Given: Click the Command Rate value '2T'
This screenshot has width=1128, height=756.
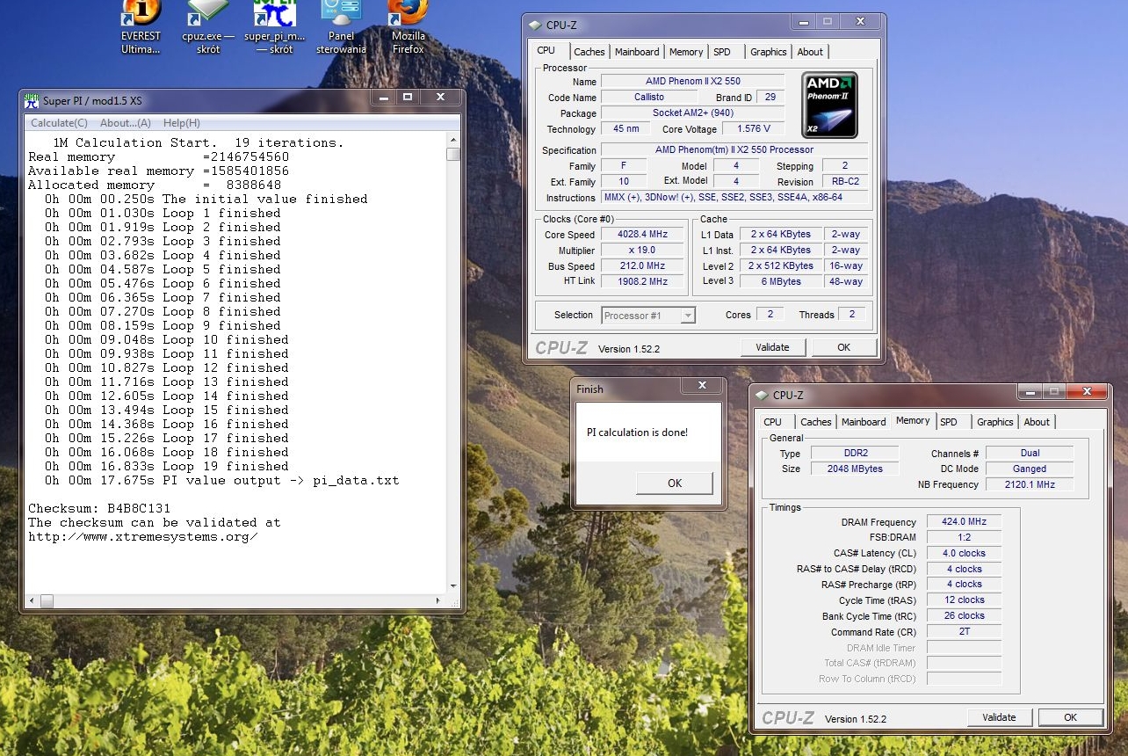Looking at the screenshot, I should [x=964, y=631].
